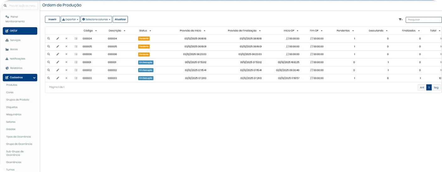This screenshot has height=172, width=442.
Task: Sort by the Status column header
Action: [x=145, y=31]
